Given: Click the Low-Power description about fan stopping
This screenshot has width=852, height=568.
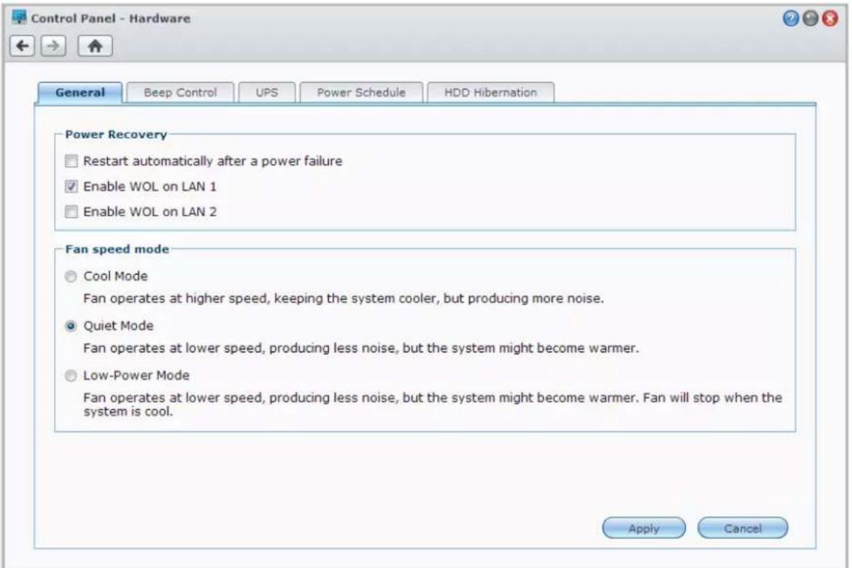Looking at the screenshot, I should point(432,404).
